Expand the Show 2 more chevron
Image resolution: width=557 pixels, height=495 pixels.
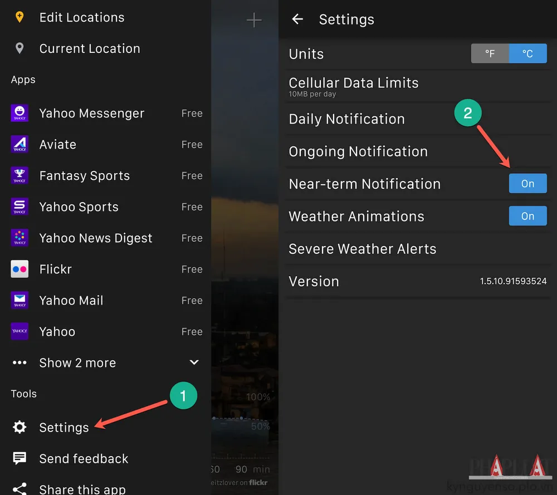pos(194,362)
